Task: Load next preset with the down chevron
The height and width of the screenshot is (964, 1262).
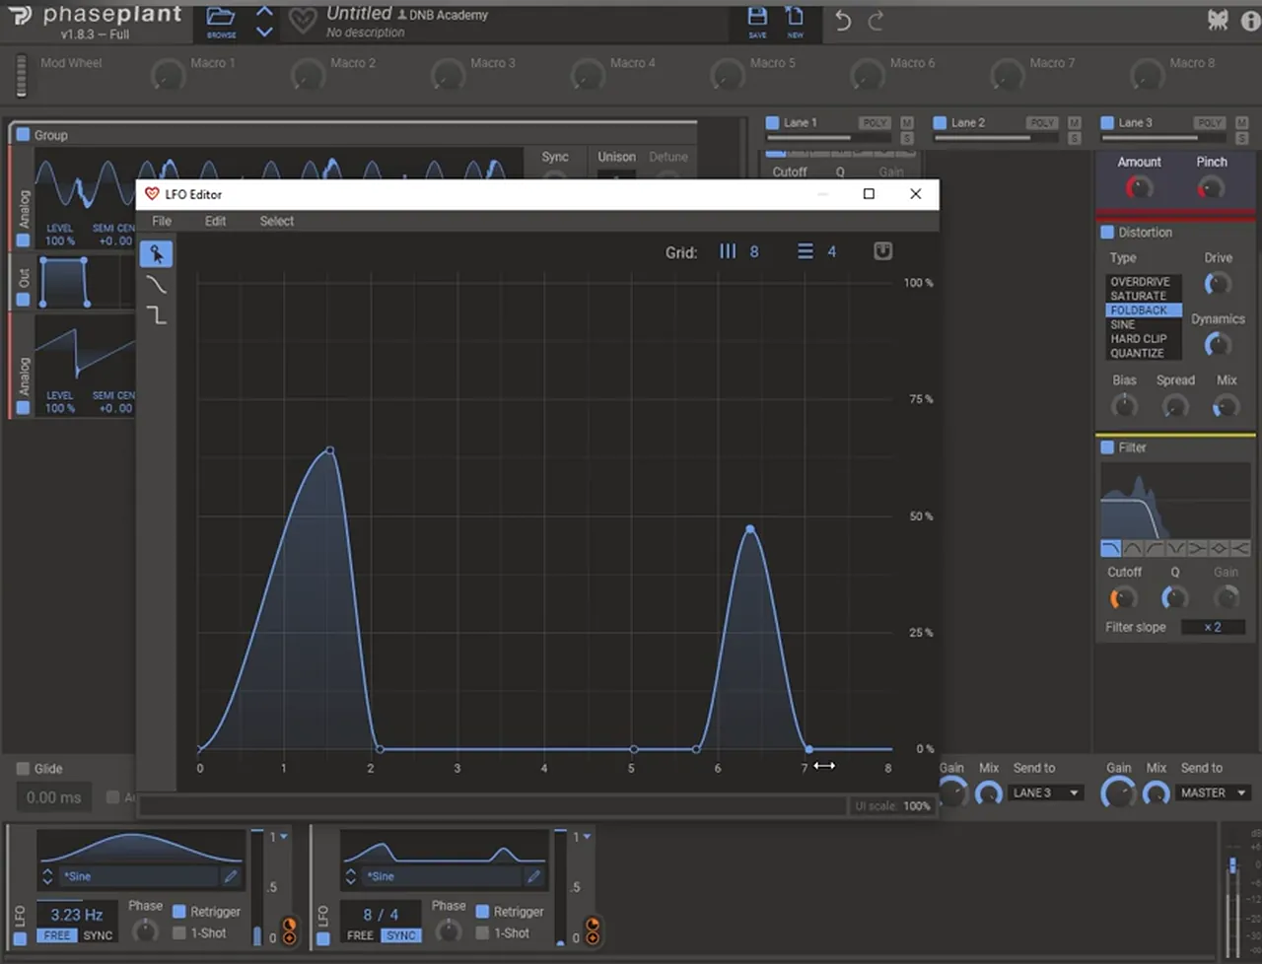Action: coord(264,32)
